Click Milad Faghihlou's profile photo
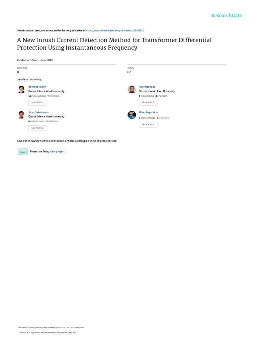255x340 pixels. coord(132,115)
